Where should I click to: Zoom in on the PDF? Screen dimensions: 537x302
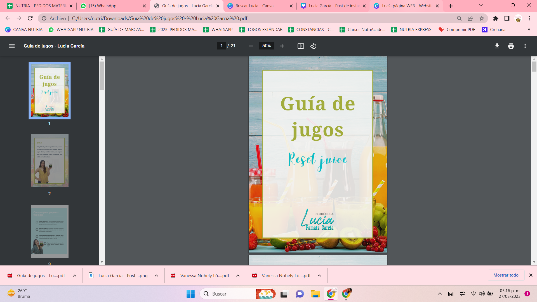tap(282, 46)
